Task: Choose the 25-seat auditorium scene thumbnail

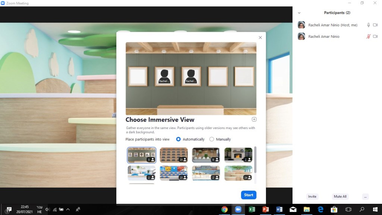Action: click(x=173, y=155)
